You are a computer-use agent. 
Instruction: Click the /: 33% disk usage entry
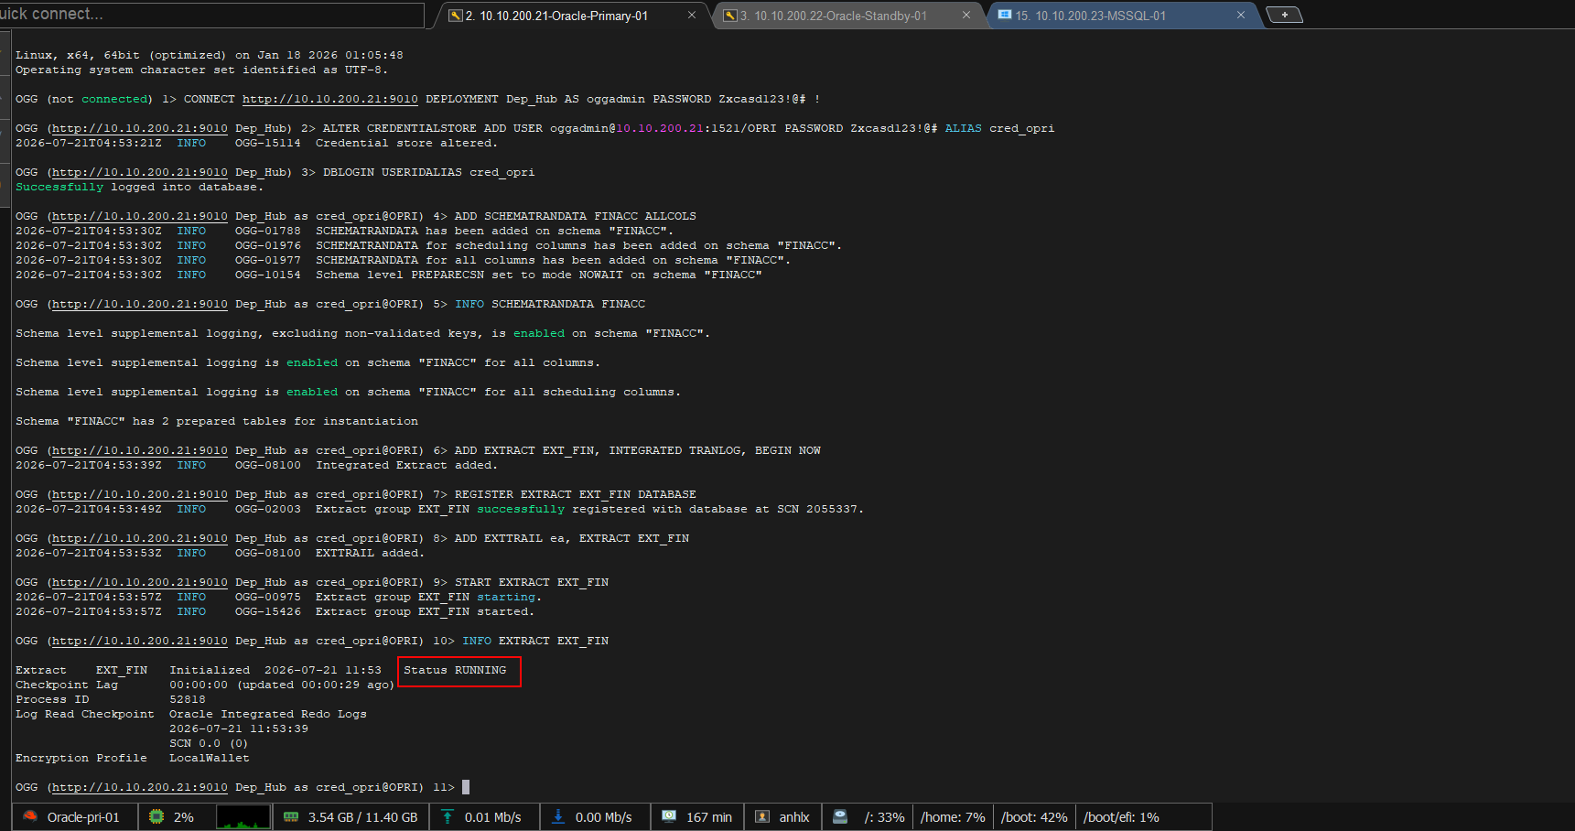(x=884, y=817)
